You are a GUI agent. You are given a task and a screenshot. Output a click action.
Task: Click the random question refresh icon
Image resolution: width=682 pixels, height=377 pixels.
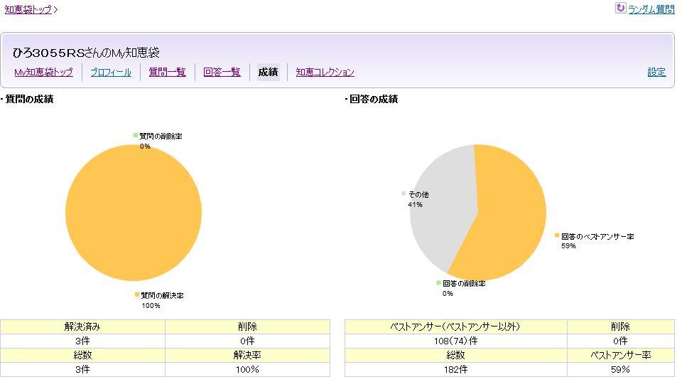(620, 9)
